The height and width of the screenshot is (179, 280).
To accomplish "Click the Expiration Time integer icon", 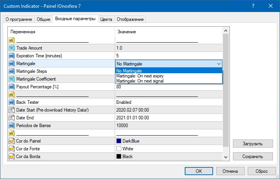I will (x=11, y=56).
